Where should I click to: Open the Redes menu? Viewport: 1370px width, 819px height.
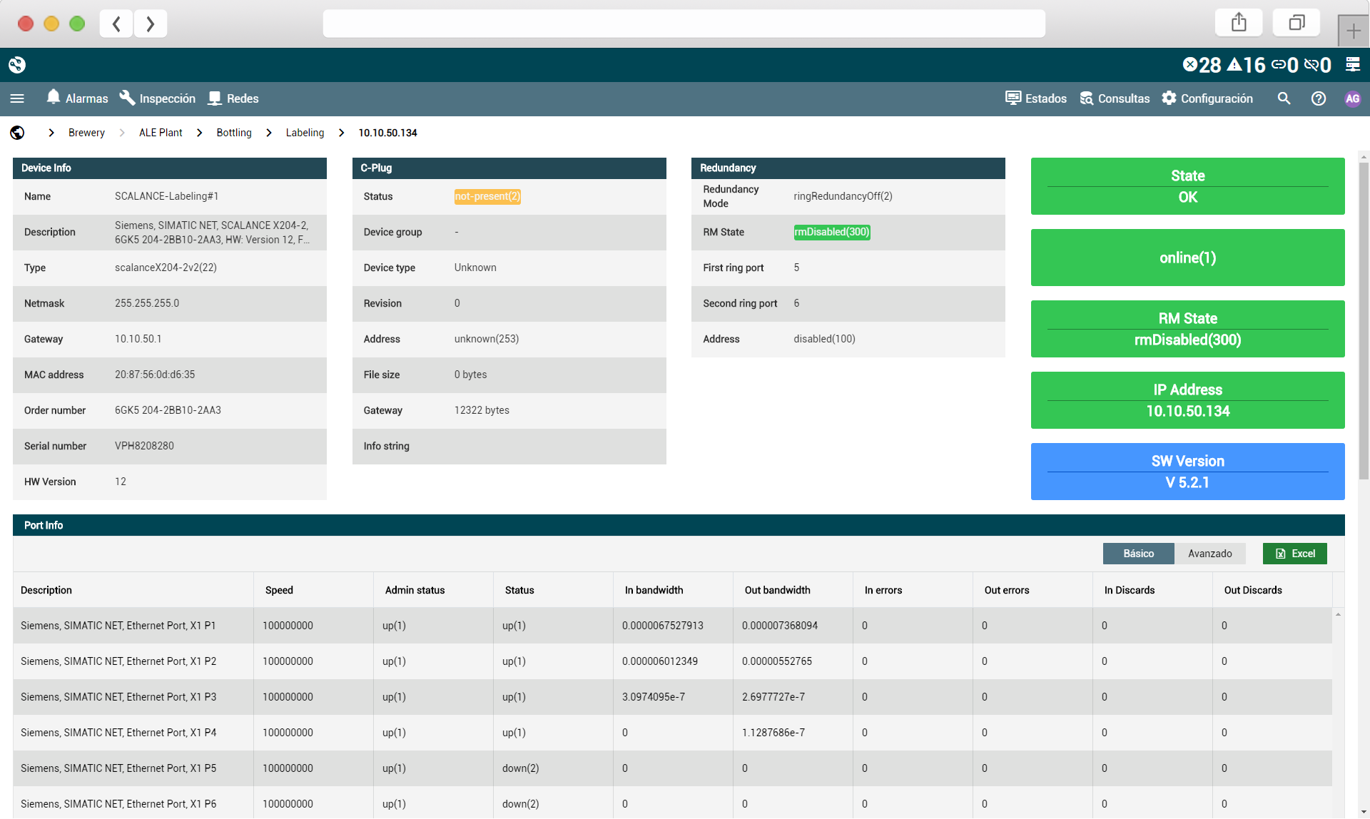click(x=233, y=98)
